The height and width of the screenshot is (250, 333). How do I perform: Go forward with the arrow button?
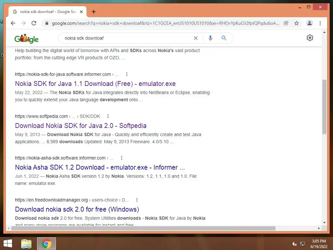(23, 23)
